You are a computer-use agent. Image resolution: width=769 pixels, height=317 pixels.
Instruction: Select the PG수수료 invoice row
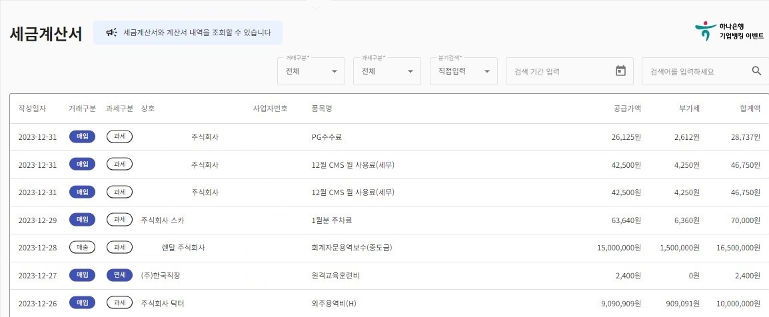327,137
